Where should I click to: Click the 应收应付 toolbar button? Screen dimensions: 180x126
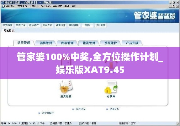[x=47, y=25]
